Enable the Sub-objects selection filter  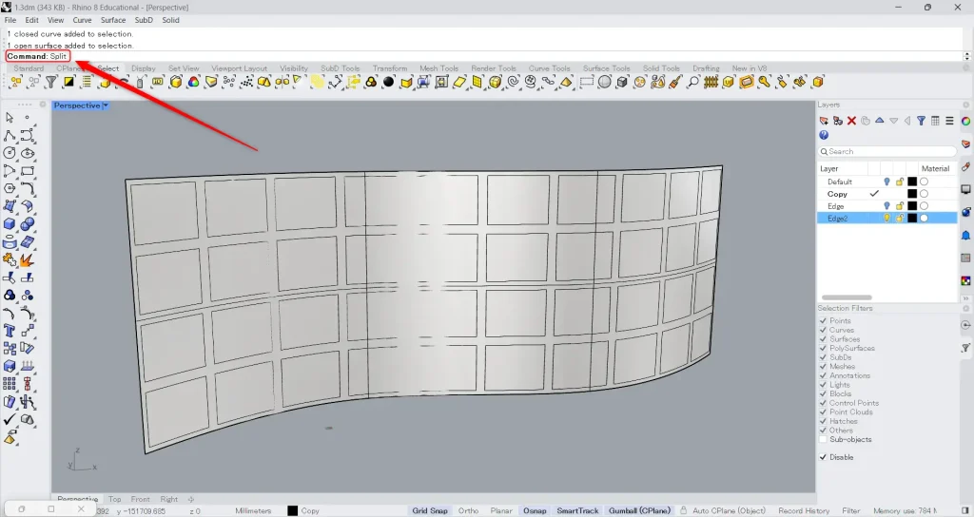[x=823, y=439]
